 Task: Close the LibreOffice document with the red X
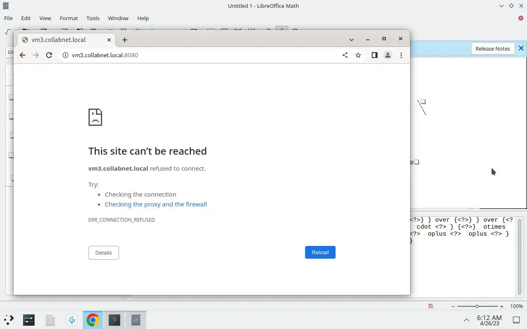coord(521,18)
